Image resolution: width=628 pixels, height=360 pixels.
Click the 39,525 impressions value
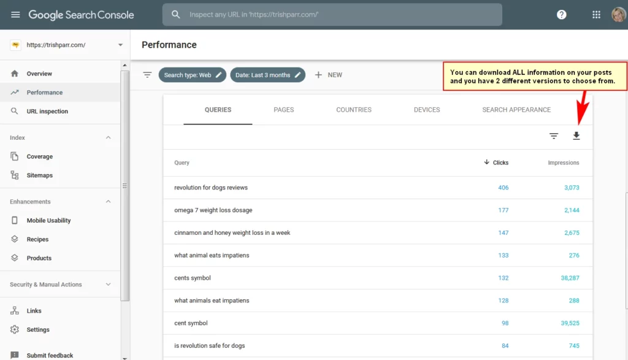(570, 323)
